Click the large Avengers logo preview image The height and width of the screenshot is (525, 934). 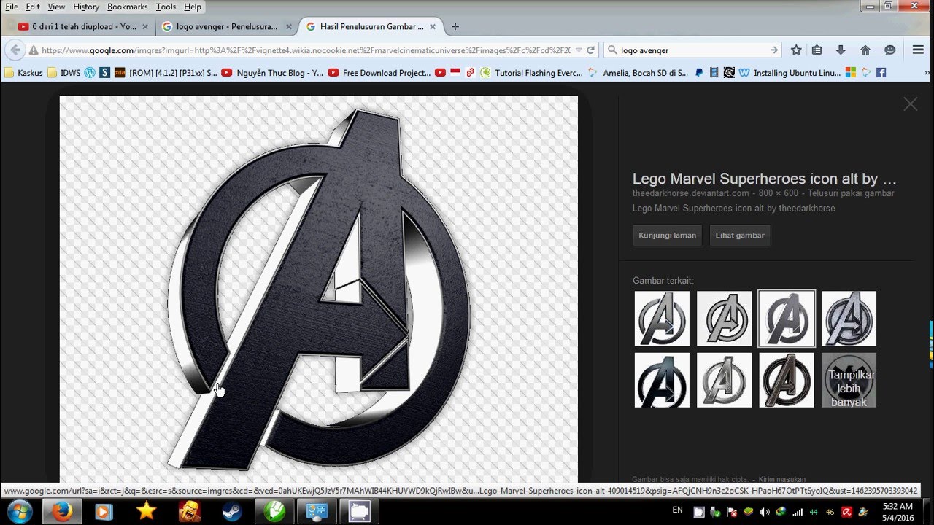tap(318, 289)
